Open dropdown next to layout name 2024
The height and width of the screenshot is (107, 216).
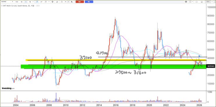[x=212, y=2]
